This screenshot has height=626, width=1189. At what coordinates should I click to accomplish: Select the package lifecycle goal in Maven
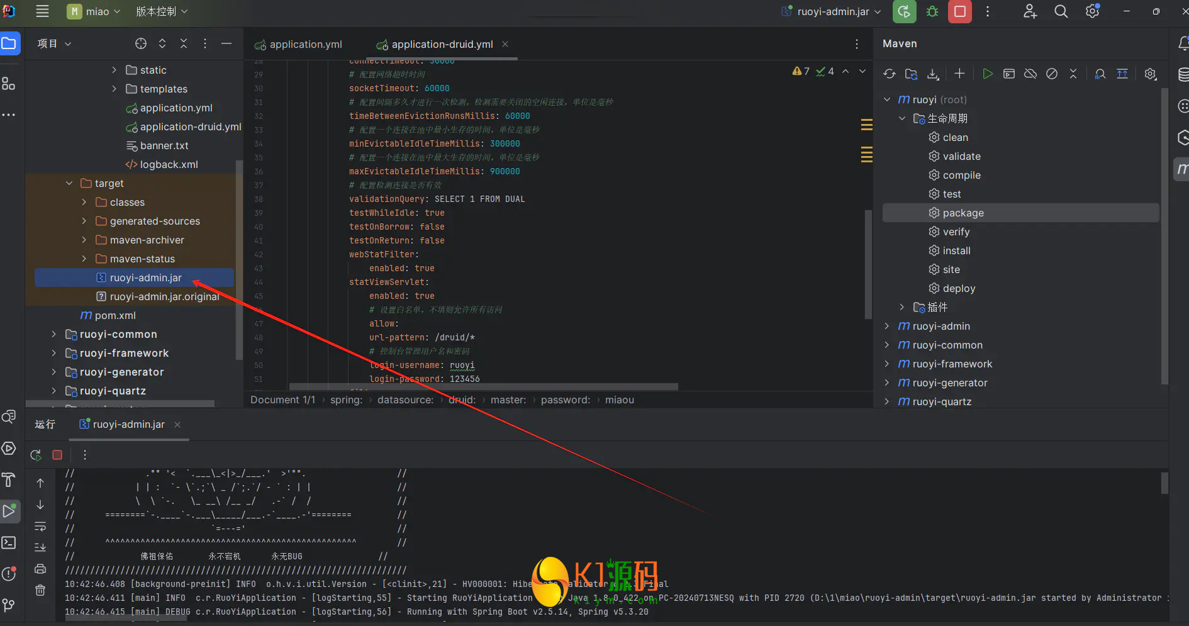(x=963, y=213)
